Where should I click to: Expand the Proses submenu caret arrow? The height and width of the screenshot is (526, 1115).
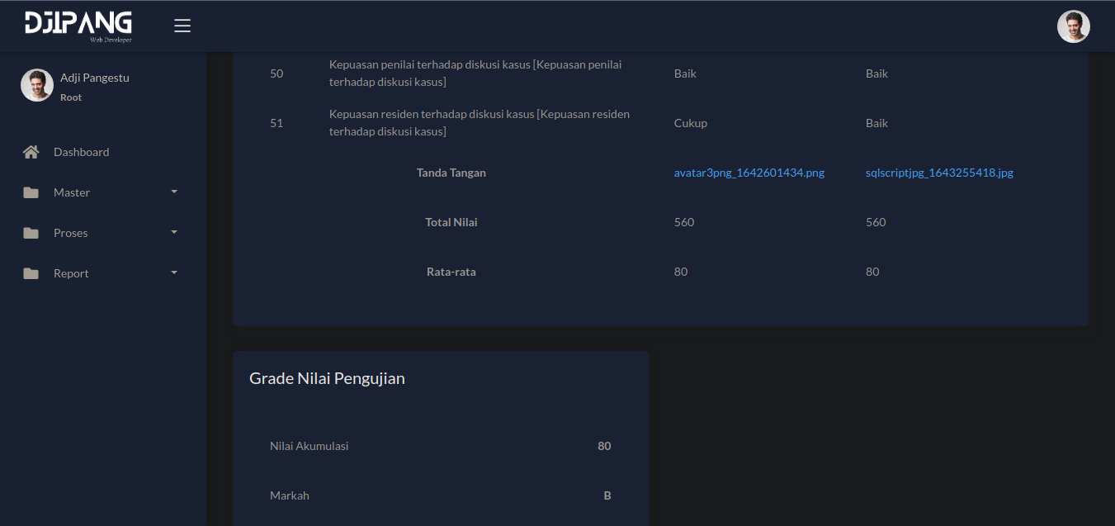[x=174, y=232]
